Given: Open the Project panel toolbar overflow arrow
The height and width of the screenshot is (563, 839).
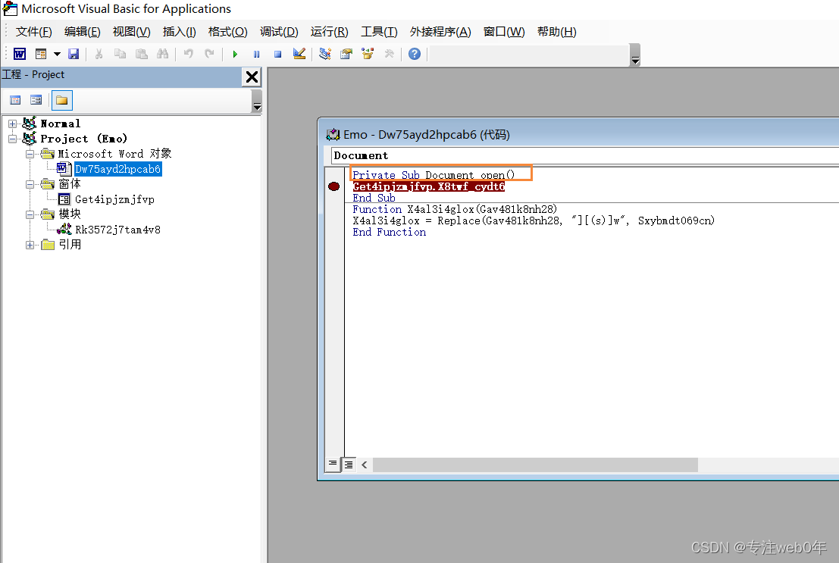Looking at the screenshot, I should tap(257, 102).
